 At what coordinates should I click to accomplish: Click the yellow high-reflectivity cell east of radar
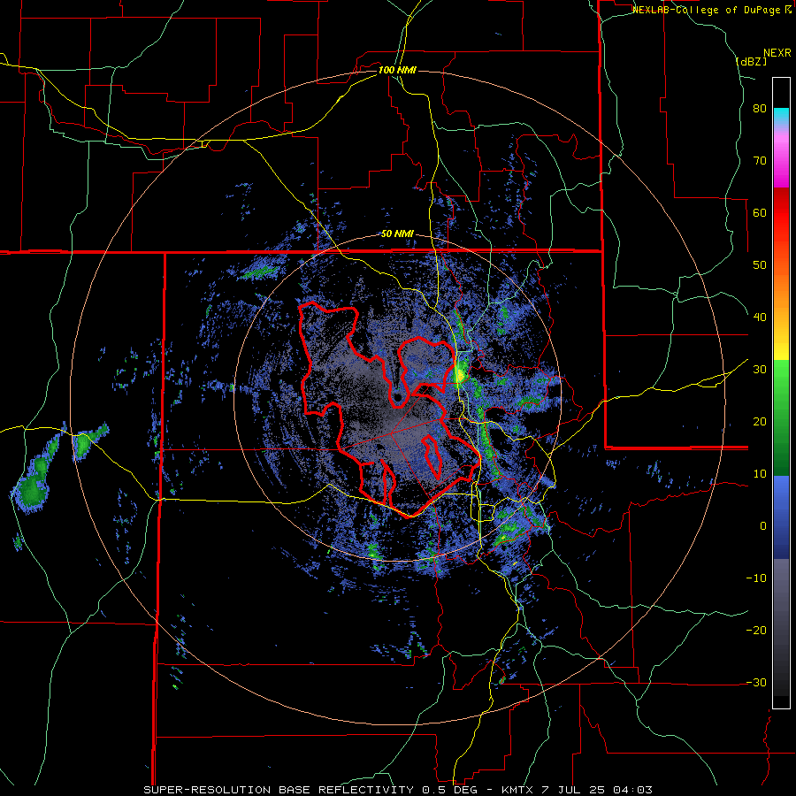(459, 376)
